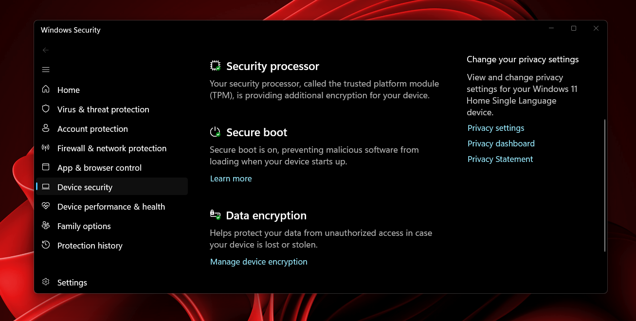
Task: Click the Family options people icon
Action: (46, 226)
